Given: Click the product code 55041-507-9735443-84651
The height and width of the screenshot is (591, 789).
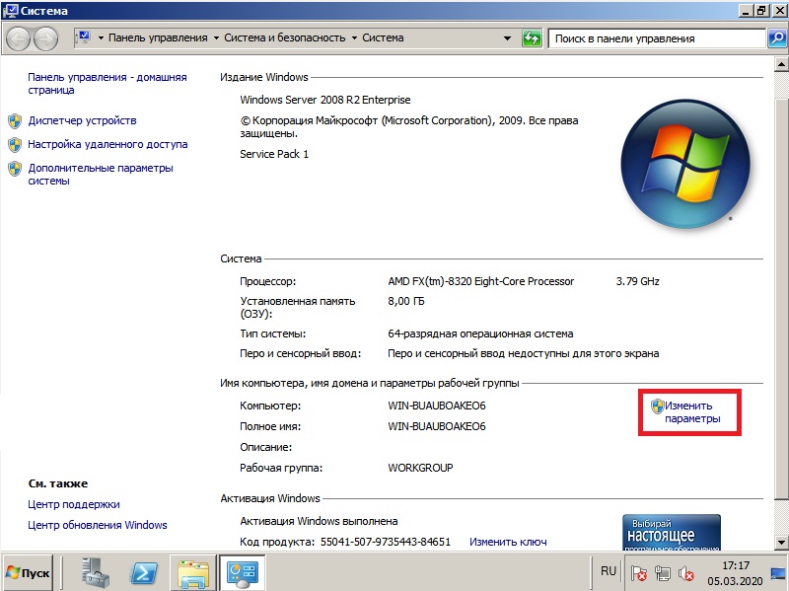Looking at the screenshot, I should 386,543.
